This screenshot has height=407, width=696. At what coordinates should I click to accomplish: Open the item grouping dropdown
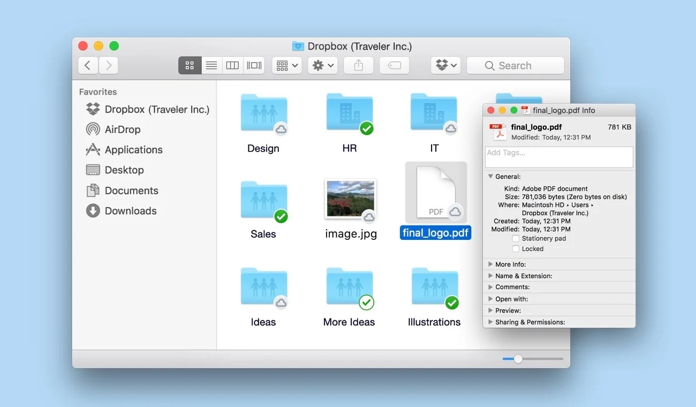click(x=286, y=65)
